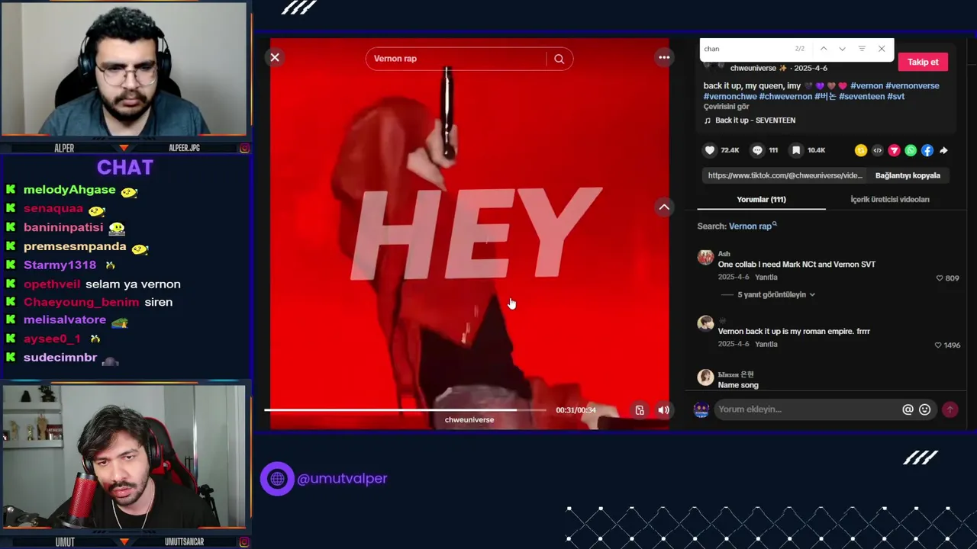Click the chweuniverse watermark under video
Viewport: 977px width, 549px height.
[469, 420]
